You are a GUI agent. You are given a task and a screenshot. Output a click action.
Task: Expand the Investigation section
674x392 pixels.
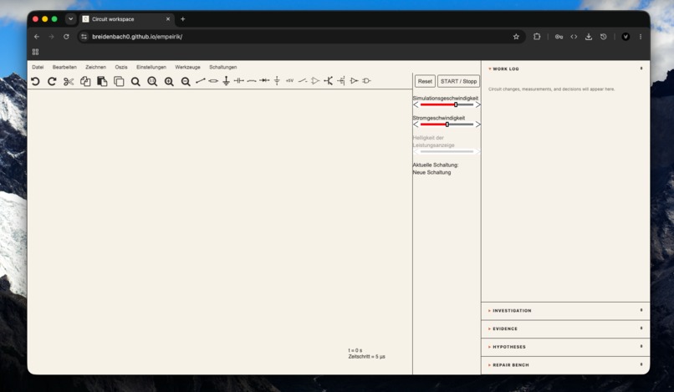tap(565, 311)
